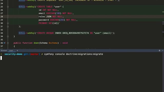164x92 pixels.
Task: Click the 'void' return type
Action: pos(65,43)
